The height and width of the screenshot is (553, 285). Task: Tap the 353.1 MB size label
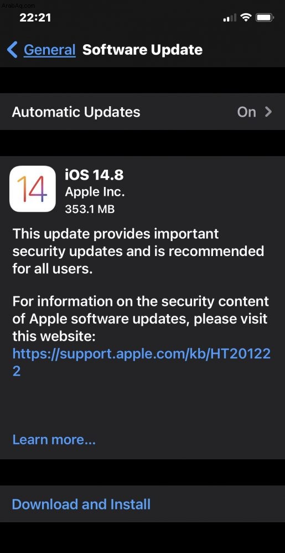click(90, 209)
